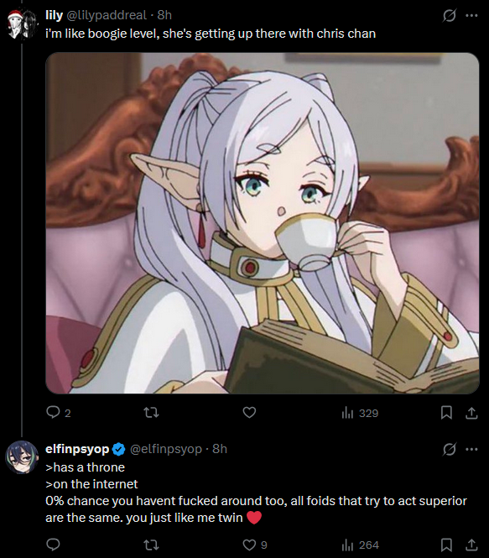This screenshot has height=558, width=489.
Task: Open more options on elfinpsyop's reply
Action: [x=471, y=450]
